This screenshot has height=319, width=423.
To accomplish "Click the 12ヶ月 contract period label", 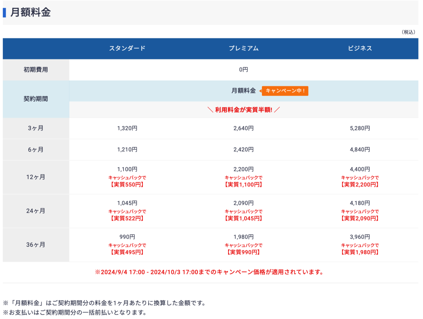I will tap(36, 177).
